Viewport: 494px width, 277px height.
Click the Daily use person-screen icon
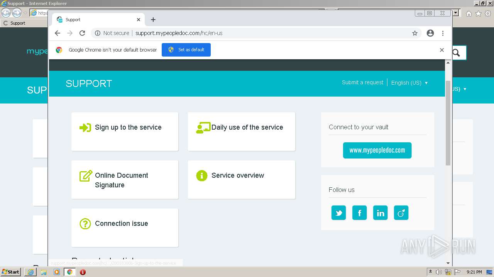[x=203, y=128]
